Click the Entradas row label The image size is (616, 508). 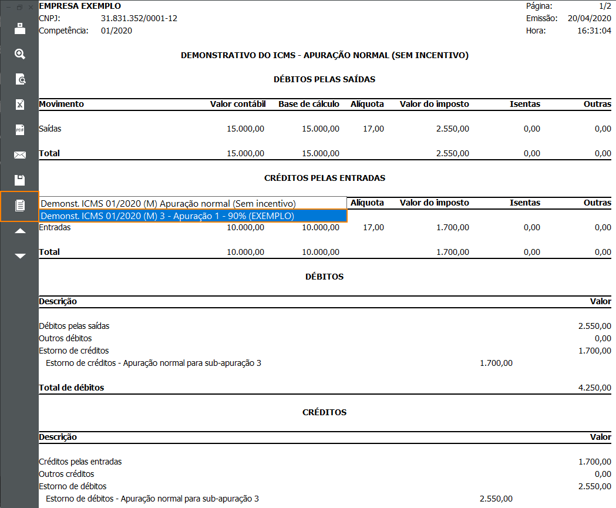[55, 227]
